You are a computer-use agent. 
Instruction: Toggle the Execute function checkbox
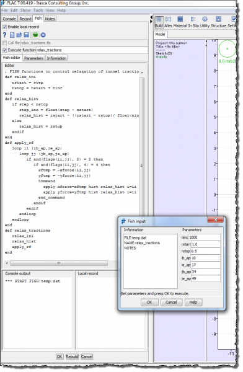(x=4, y=50)
